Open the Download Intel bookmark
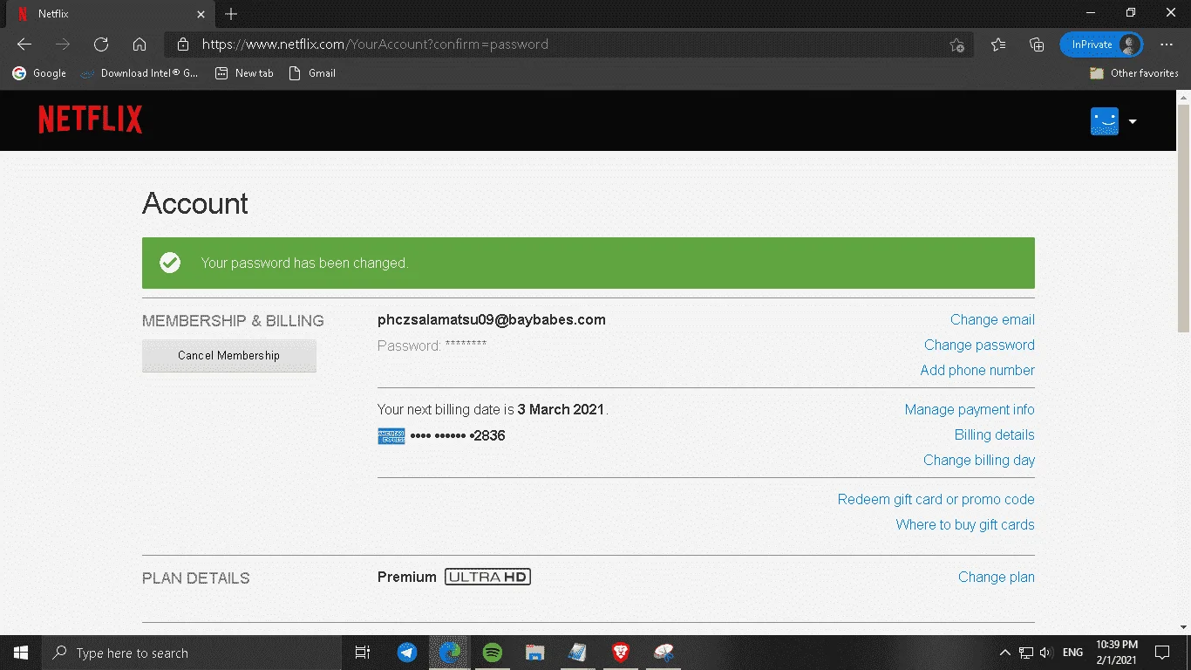The width and height of the screenshot is (1191, 670). coord(140,73)
